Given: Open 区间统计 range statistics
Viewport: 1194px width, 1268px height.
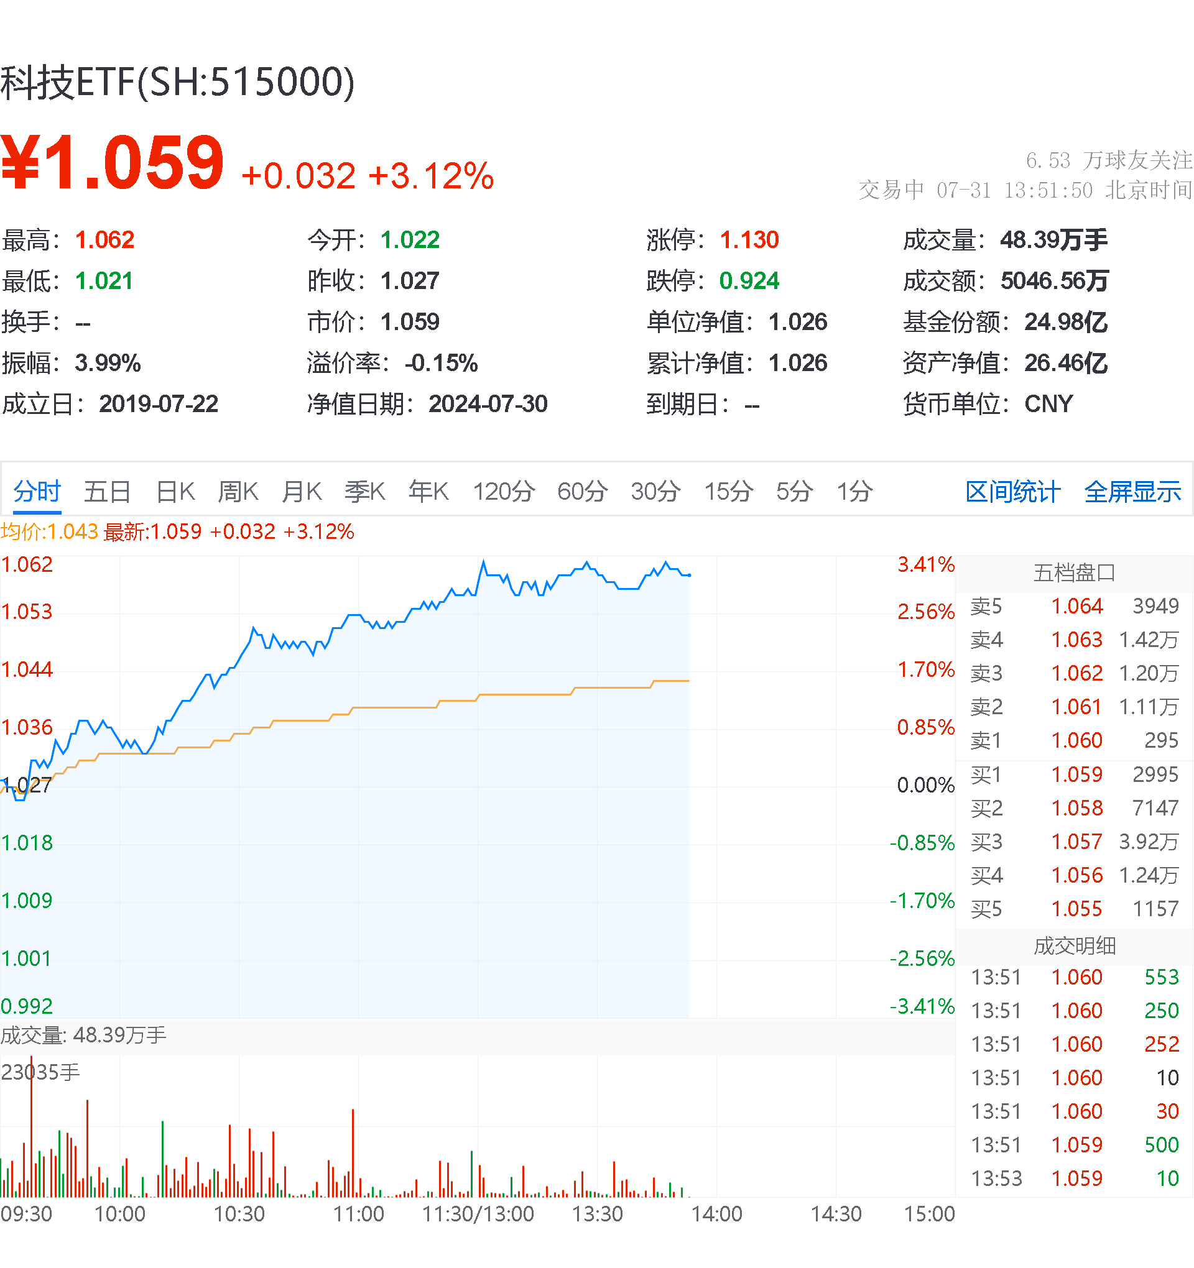Looking at the screenshot, I should click(x=1013, y=492).
